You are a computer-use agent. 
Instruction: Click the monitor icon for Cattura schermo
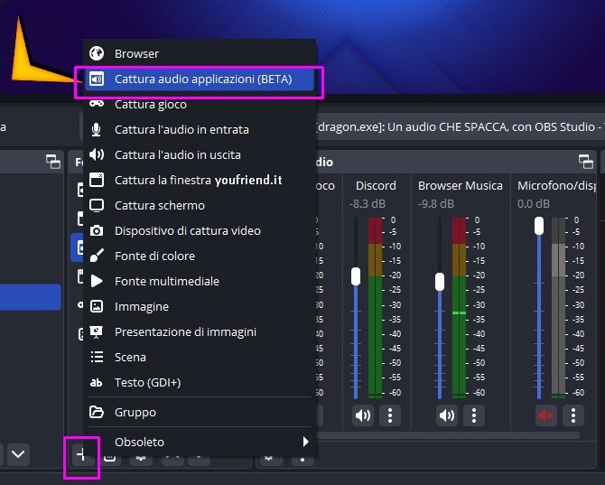97,205
